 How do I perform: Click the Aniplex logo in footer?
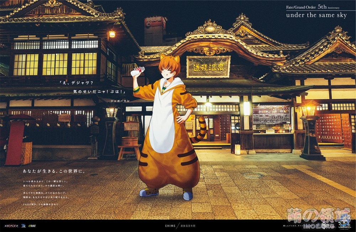(11, 226)
